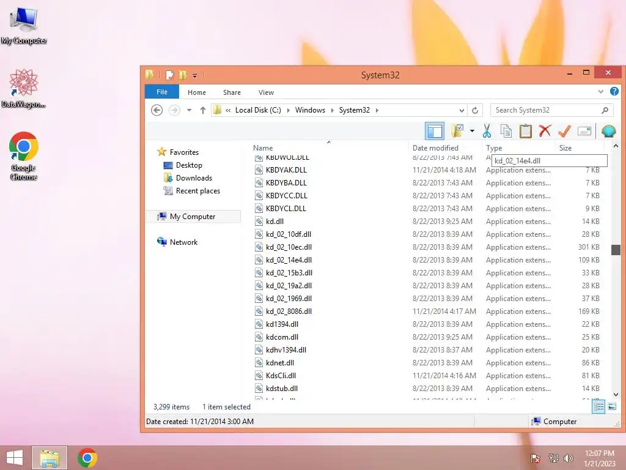Expand the dropdown arrow beside folder options
The image size is (626, 470).
click(472, 131)
